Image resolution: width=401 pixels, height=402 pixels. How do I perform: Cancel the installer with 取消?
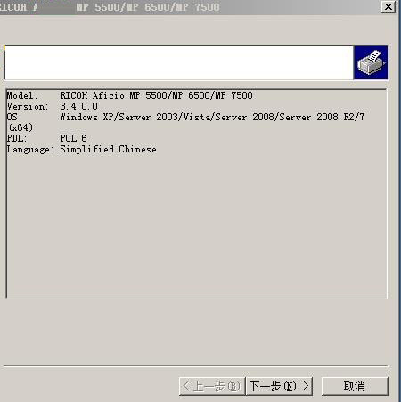(x=355, y=386)
